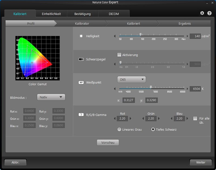The image size is (216, 170).
Task: Click the Schwarzpegel slider handle
Action: click(x=120, y=62)
